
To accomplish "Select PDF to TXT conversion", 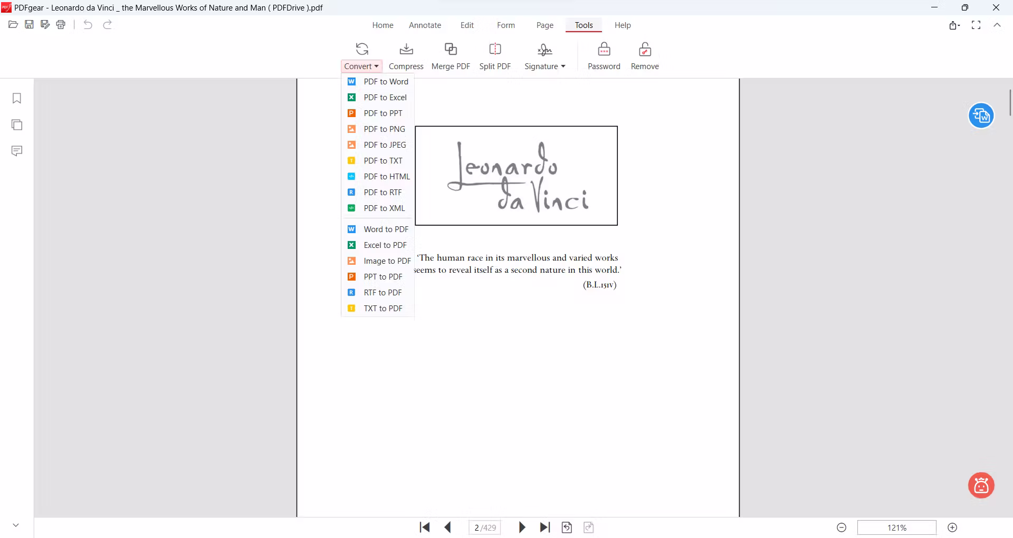I will point(378,161).
